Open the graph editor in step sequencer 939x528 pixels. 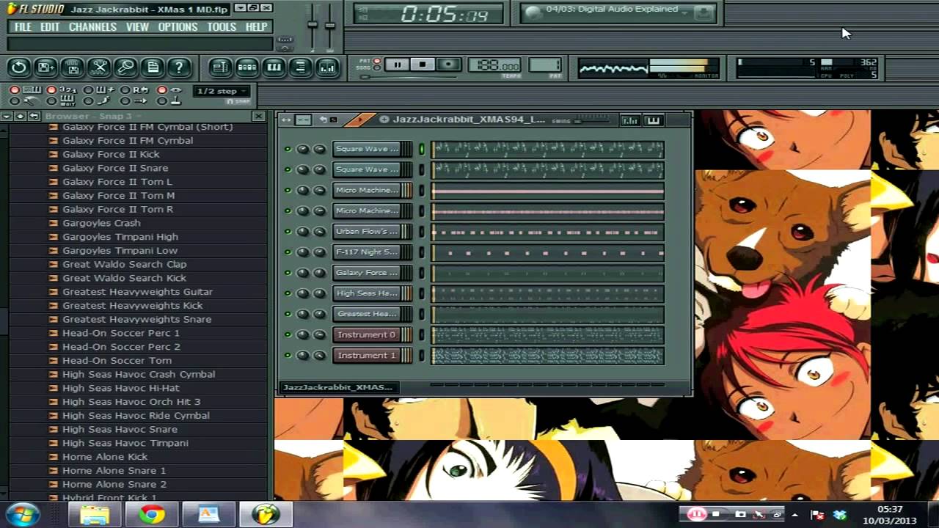pos(629,120)
